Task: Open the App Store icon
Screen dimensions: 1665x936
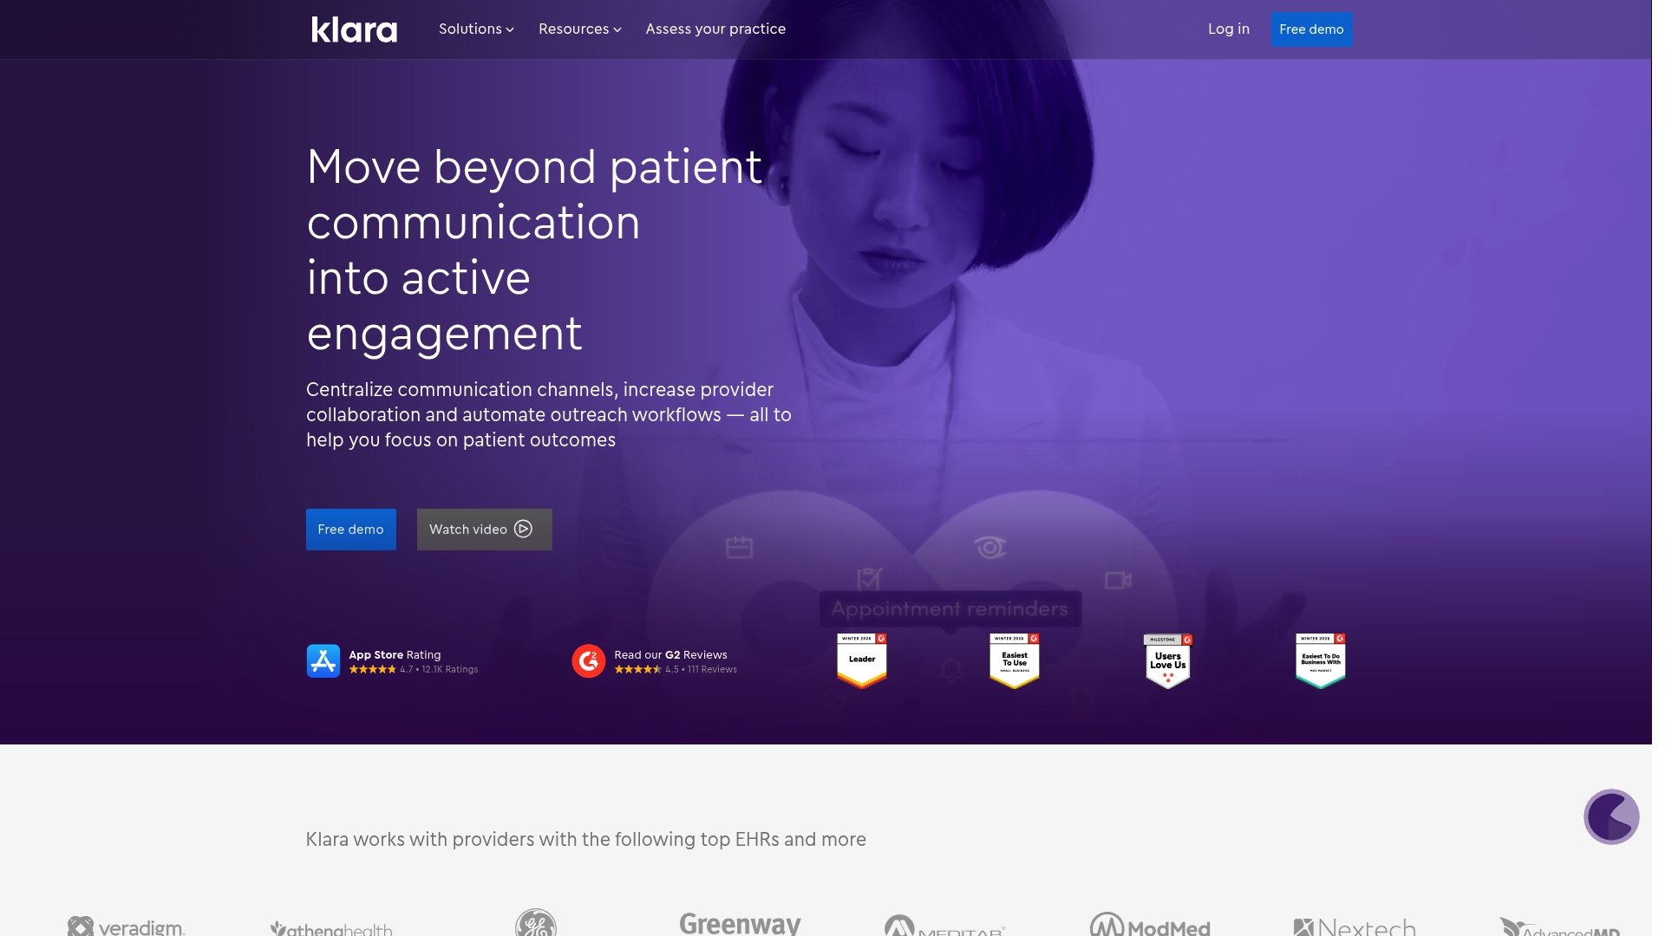Action: pyautogui.click(x=323, y=661)
